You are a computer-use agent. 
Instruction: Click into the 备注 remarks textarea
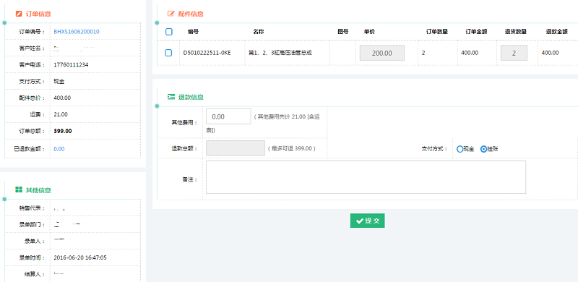point(366,177)
